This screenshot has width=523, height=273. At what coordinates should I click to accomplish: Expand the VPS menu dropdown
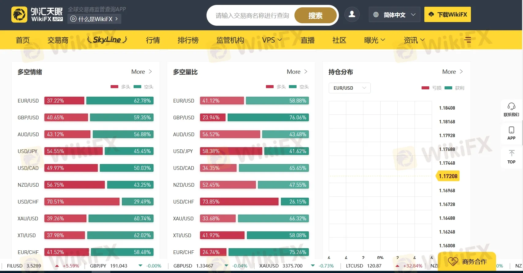[x=272, y=40]
